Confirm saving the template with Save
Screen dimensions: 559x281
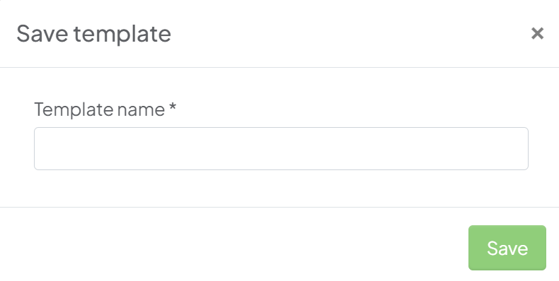pos(507,248)
